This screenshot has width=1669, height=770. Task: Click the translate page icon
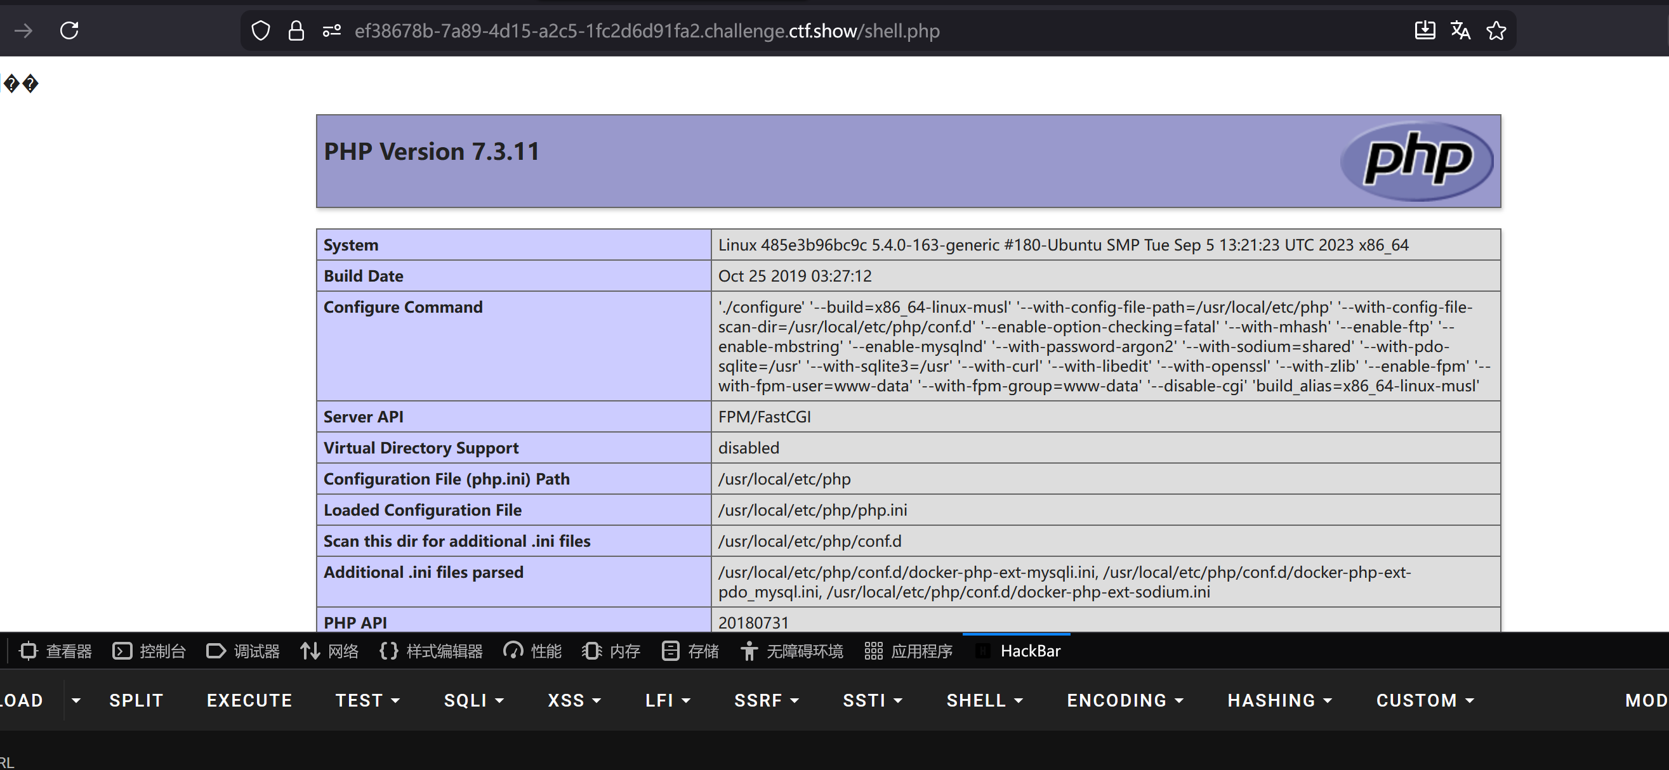coord(1460,30)
